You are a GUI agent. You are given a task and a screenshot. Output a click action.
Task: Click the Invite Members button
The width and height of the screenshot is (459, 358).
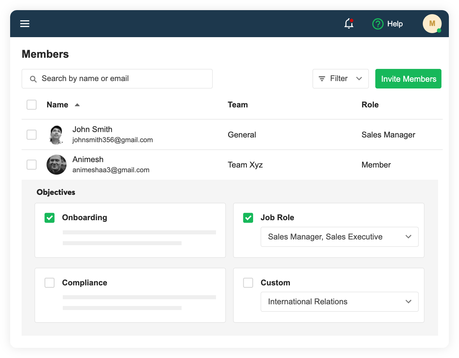click(x=408, y=79)
